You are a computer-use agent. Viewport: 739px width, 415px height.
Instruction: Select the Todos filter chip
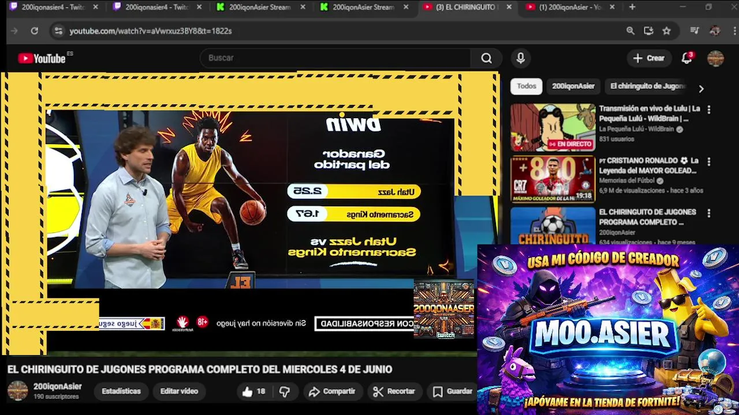[526, 86]
